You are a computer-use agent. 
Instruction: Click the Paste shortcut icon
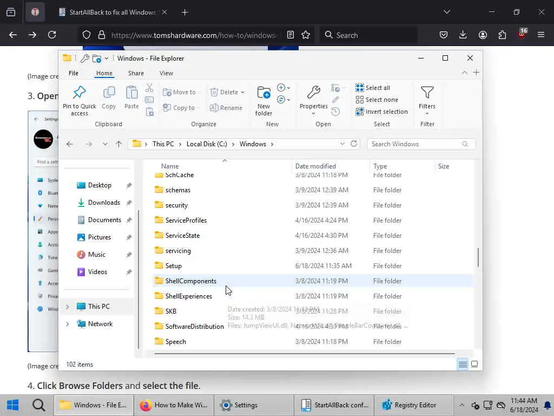(x=149, y=112)
